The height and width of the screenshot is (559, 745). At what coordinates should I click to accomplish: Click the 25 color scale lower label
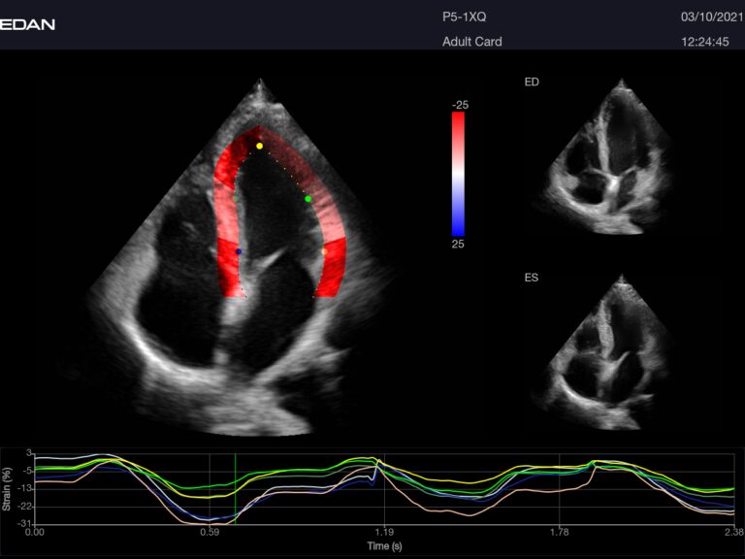pos(458,245)
